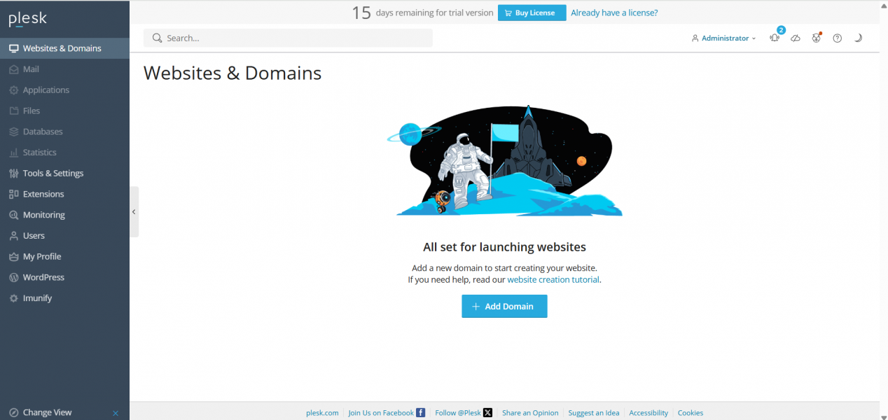The width and height of the screenshot is (888, 420).
Task: Open the Accessibility footer link
Action: click(648, 413)
